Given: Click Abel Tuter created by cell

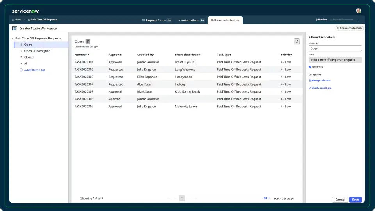Looking at the screenshot, I should click(145, 84).
